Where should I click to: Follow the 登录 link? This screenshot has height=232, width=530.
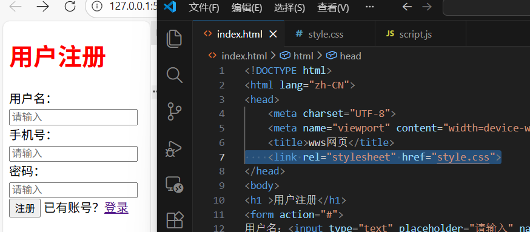pos(116,208)
